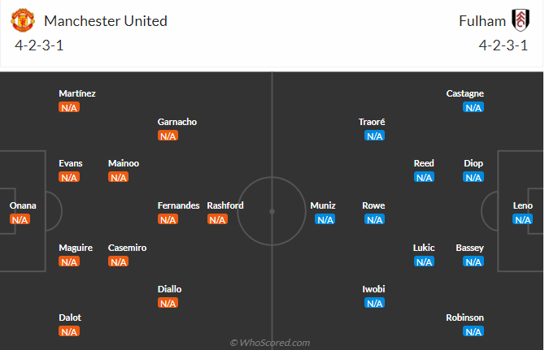Open the Manchester United team name link
The image size is (545, 350).
point(106,21)
